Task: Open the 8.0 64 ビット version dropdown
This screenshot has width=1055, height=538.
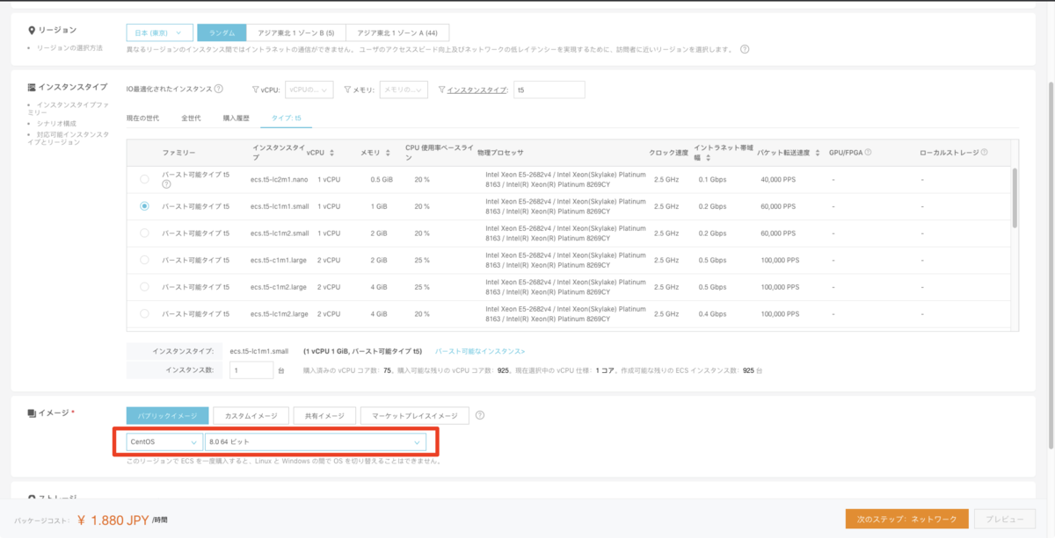Action: 315,441
